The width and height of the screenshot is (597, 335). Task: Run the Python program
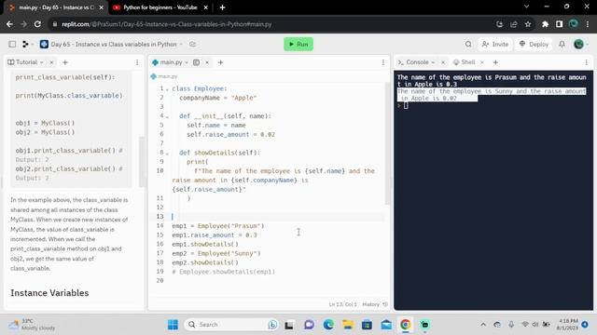point(298,44)
